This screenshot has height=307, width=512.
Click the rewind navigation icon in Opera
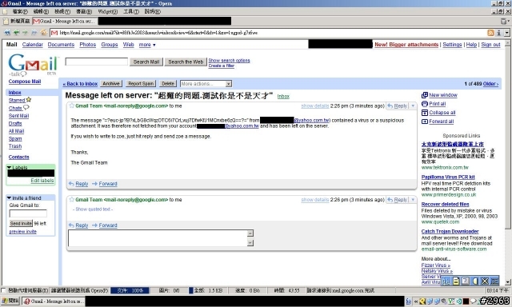[7, 33]
